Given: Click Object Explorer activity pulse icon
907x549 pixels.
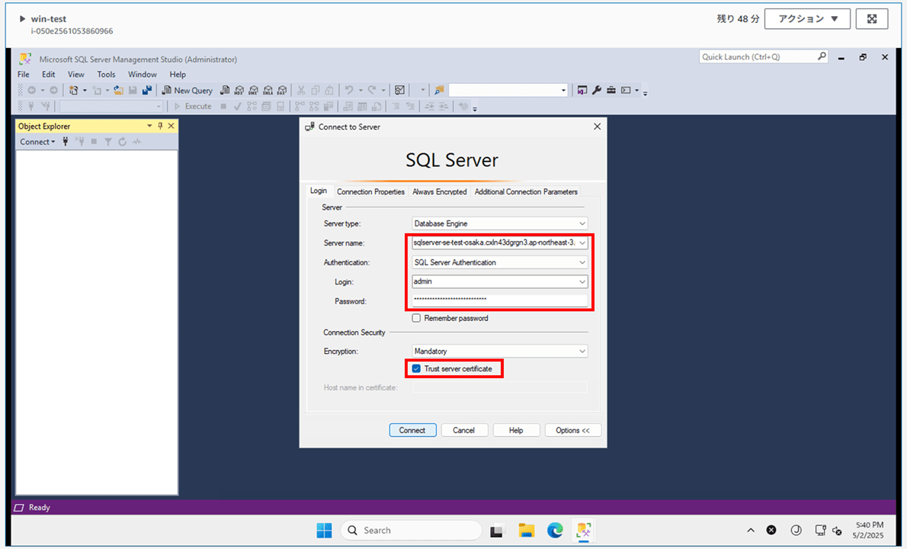Looking at the screenshot, I should (137, 142).
